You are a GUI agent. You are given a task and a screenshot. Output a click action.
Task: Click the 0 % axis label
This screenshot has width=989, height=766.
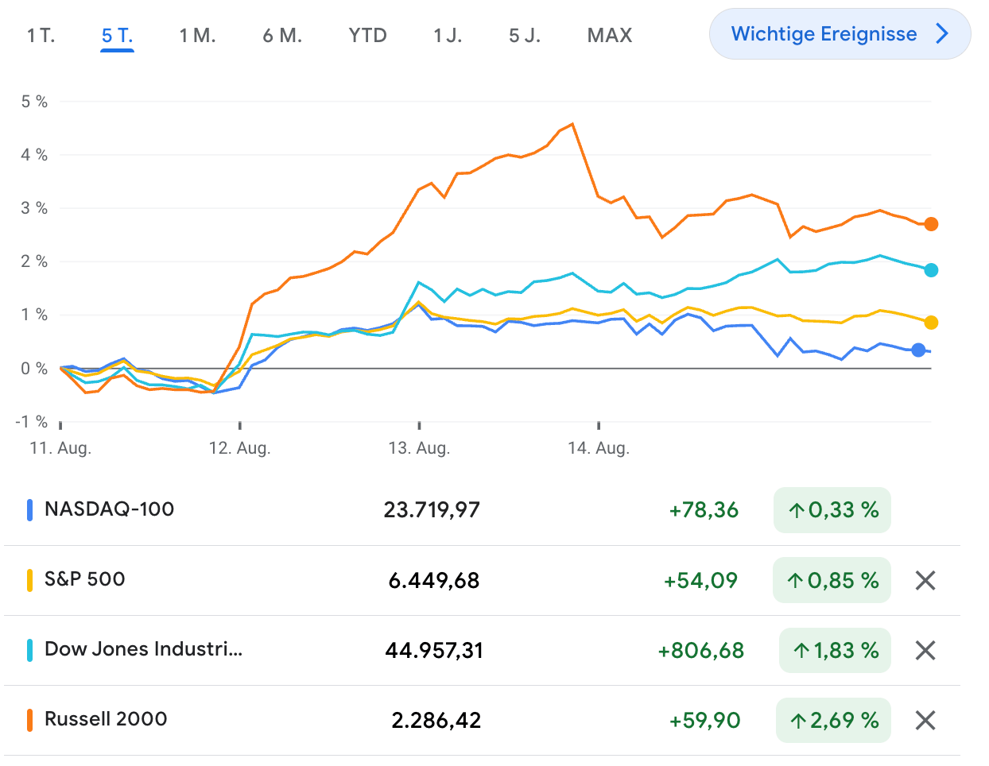click(x=35, y=369)
